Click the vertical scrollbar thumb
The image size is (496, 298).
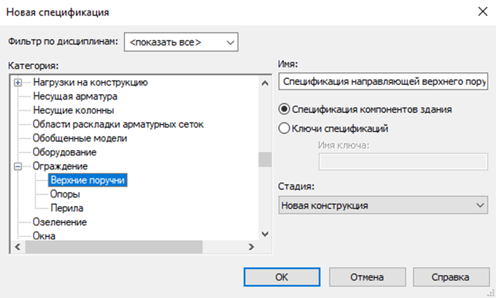coord(265,159)
